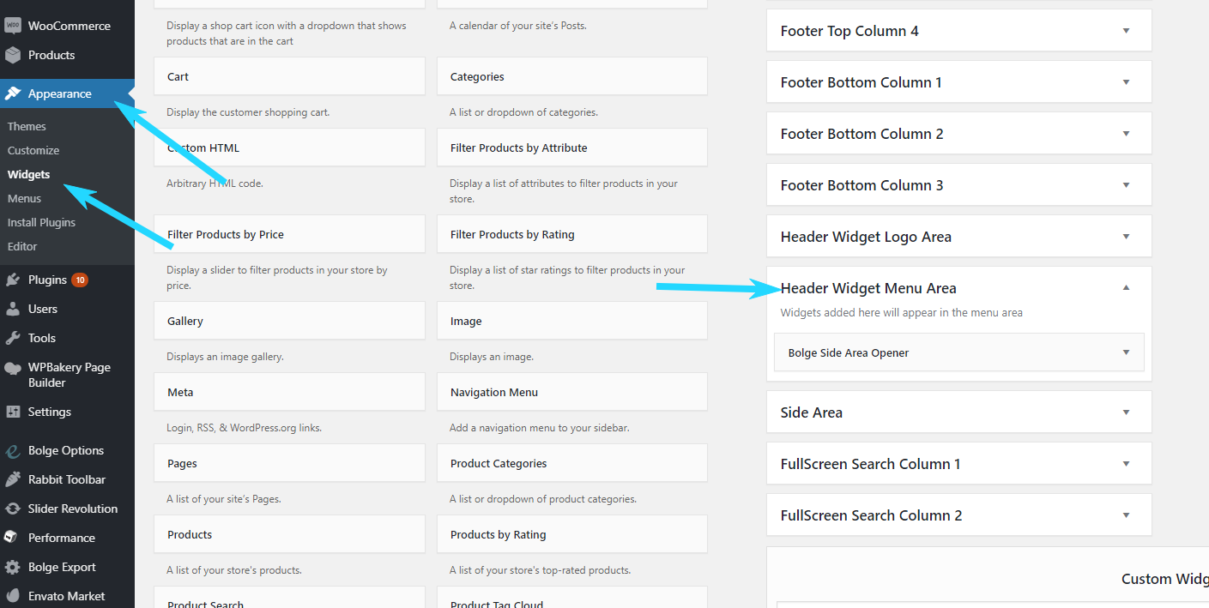The height and width of the screenshot is (608, 1209).
Task: Open the Bolge Options menu label
Action: tap(66, 450)
